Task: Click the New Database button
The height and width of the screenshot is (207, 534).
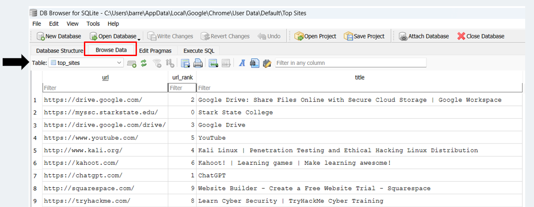Action: [59, 36]
